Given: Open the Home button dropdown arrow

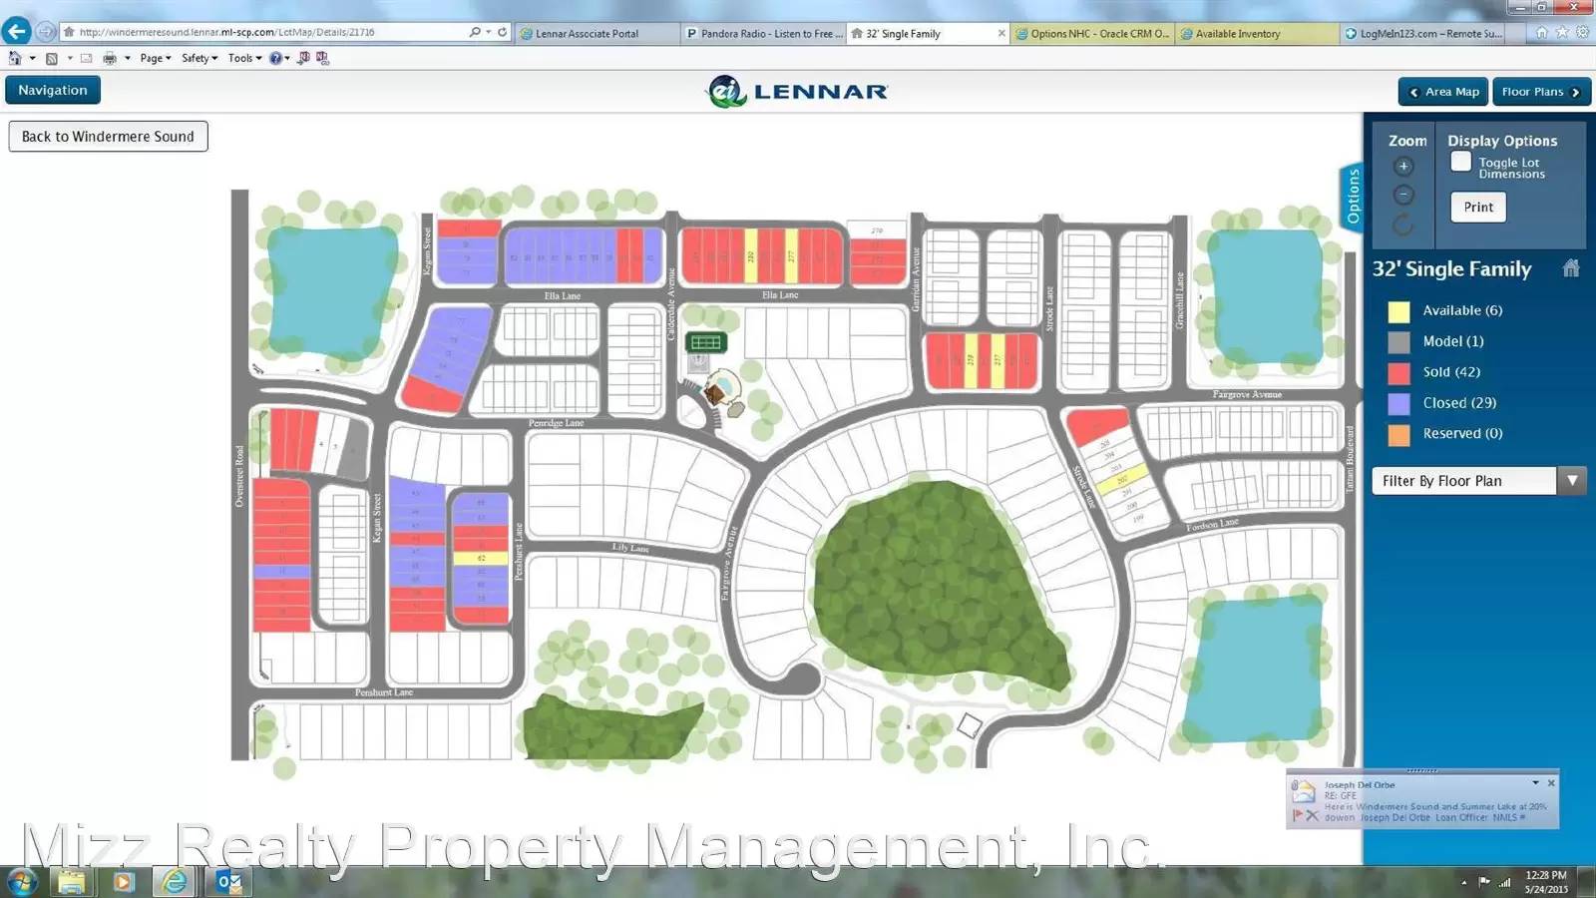Looking at the screenshot, I should 32,58.
